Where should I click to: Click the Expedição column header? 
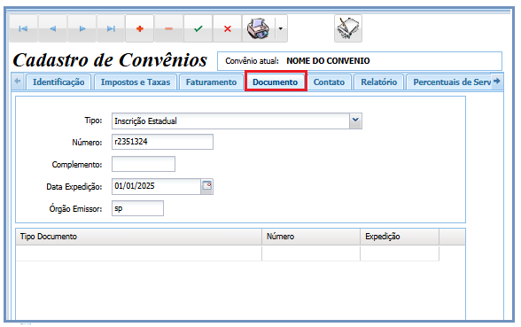click(400, 237)
